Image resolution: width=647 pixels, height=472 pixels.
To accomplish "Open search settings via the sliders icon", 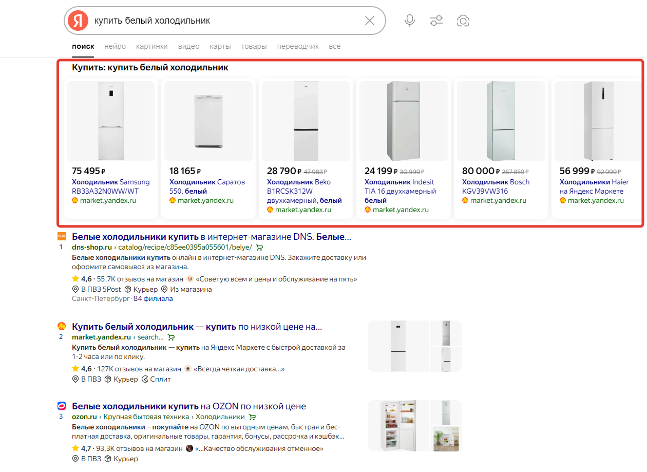I will [436, 21].
